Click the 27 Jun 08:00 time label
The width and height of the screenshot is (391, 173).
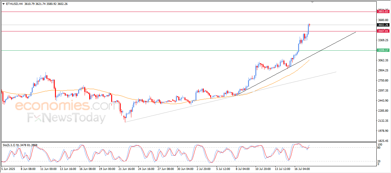tap(165, 168)
